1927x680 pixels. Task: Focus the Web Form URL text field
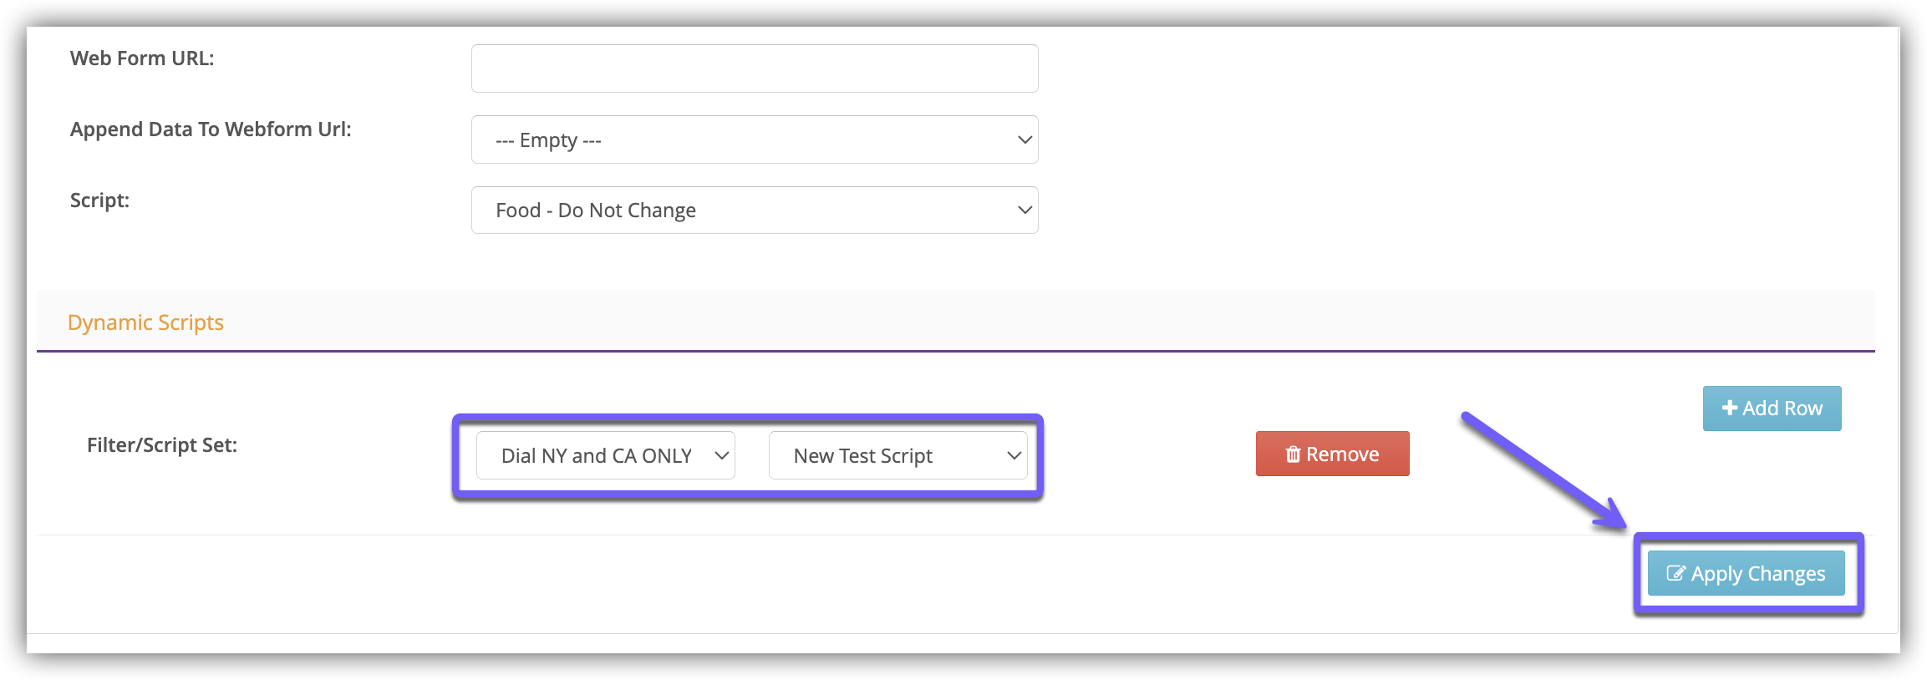(x=754, y=69)
